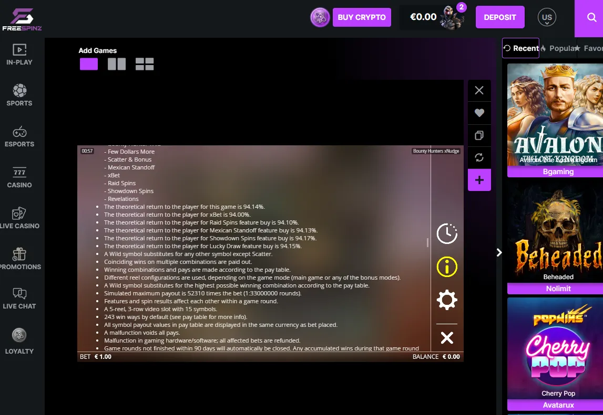Open the US language dropdown
Image resolution: width=603 pixels, height=415 pixels.
coord(547,17)
